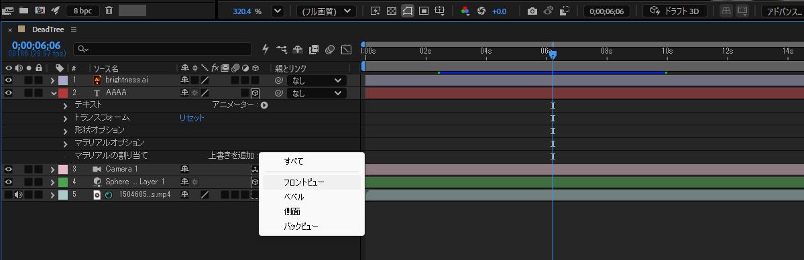
Task: Enable region of interest icon
Action: click(424, 11)
